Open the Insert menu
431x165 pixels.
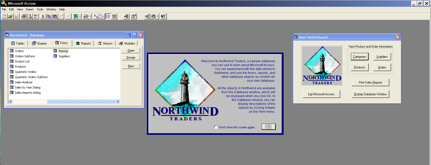click(29, 9)
